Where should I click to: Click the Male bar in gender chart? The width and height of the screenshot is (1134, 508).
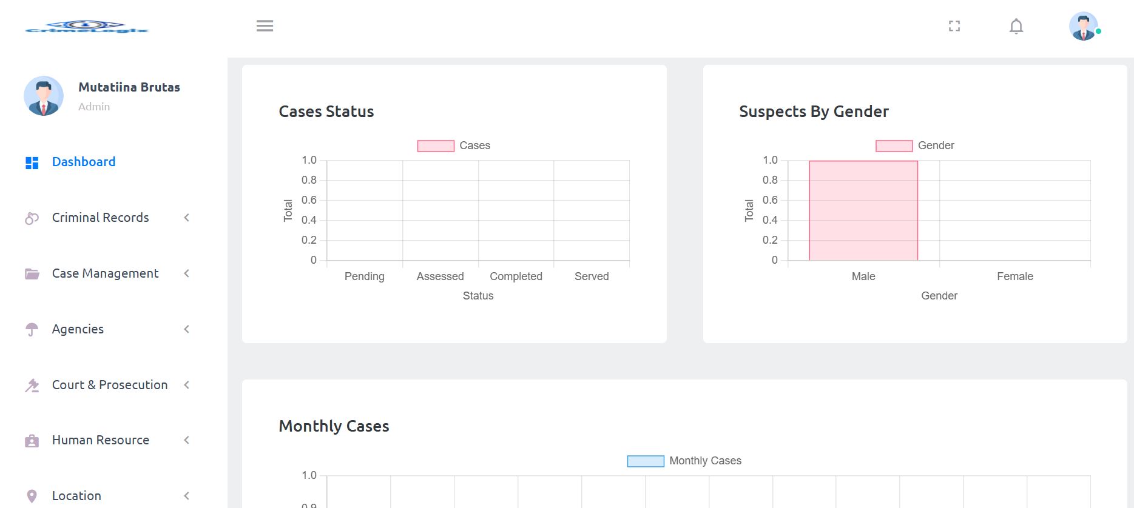tap(863, 211)
